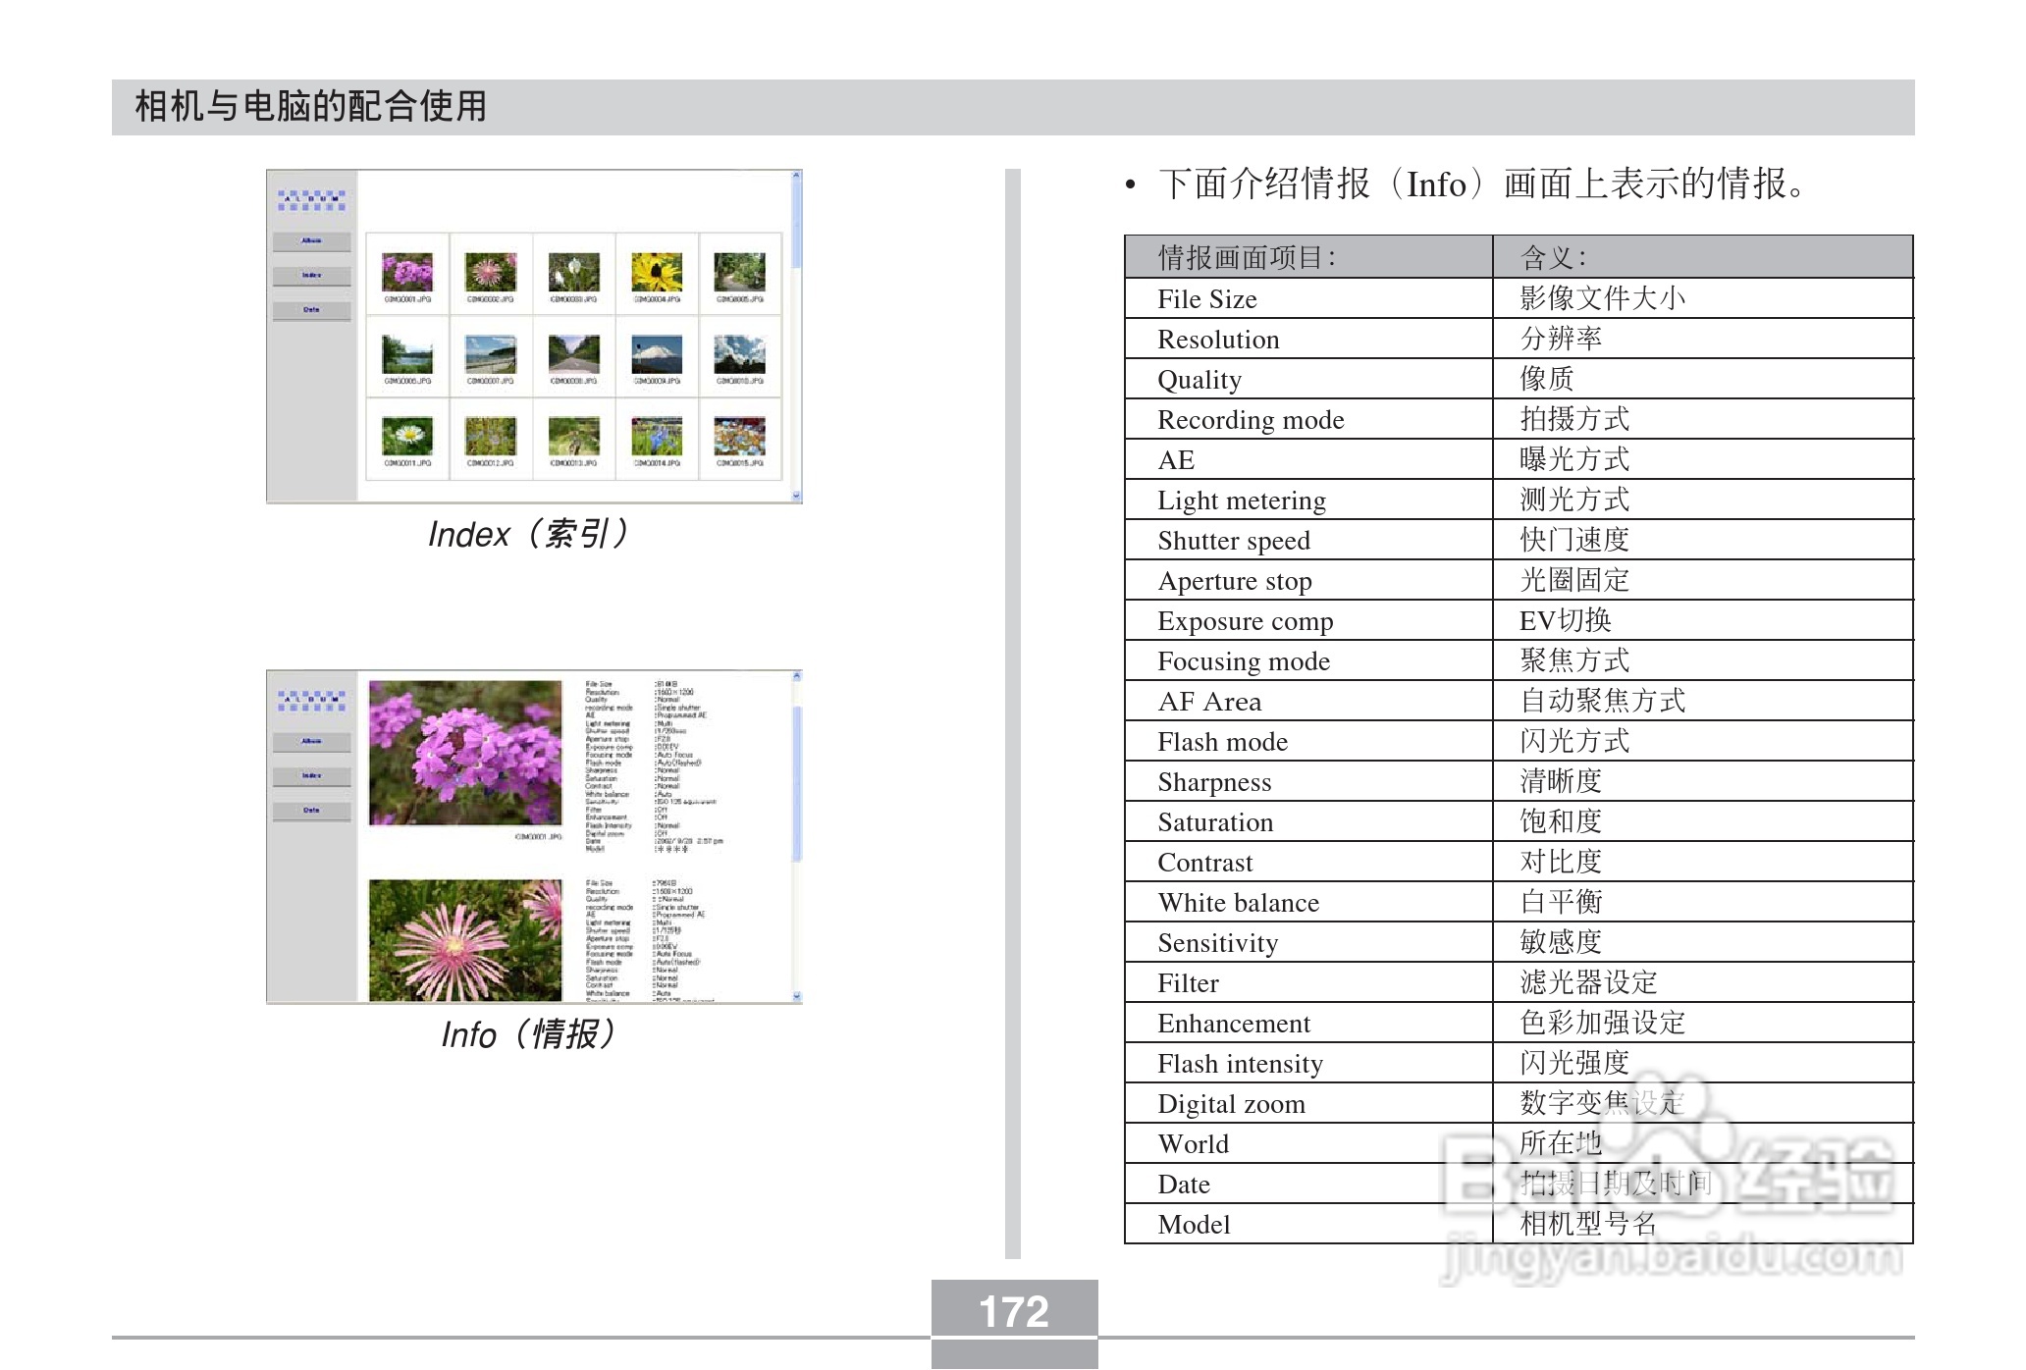Select the CIMG0001.JPG flower thumbnail
This screenshot has width=2026, height=1370.
[x=405, y=273]
